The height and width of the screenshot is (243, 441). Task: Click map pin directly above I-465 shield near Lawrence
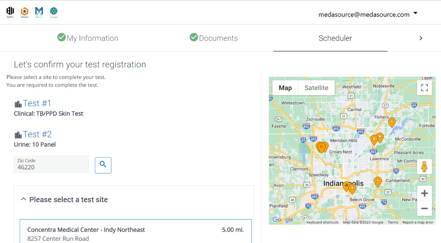pos(374,140)
